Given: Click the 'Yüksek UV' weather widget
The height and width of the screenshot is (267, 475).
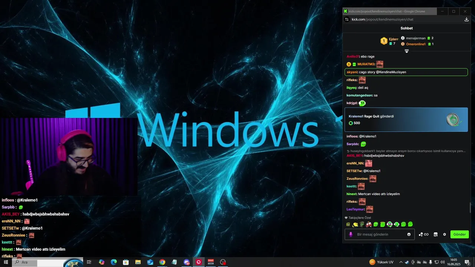Looking at the screenshot, I should pos(381,262).
